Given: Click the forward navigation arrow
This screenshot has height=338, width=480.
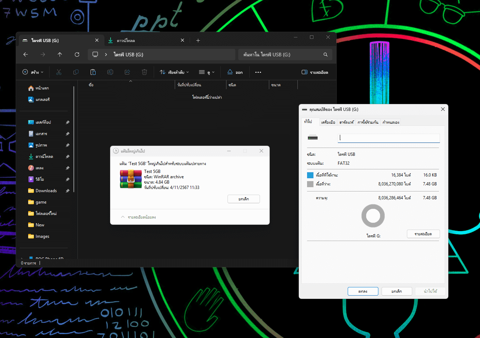Looking at the screenshot, I should click(43, 55).
